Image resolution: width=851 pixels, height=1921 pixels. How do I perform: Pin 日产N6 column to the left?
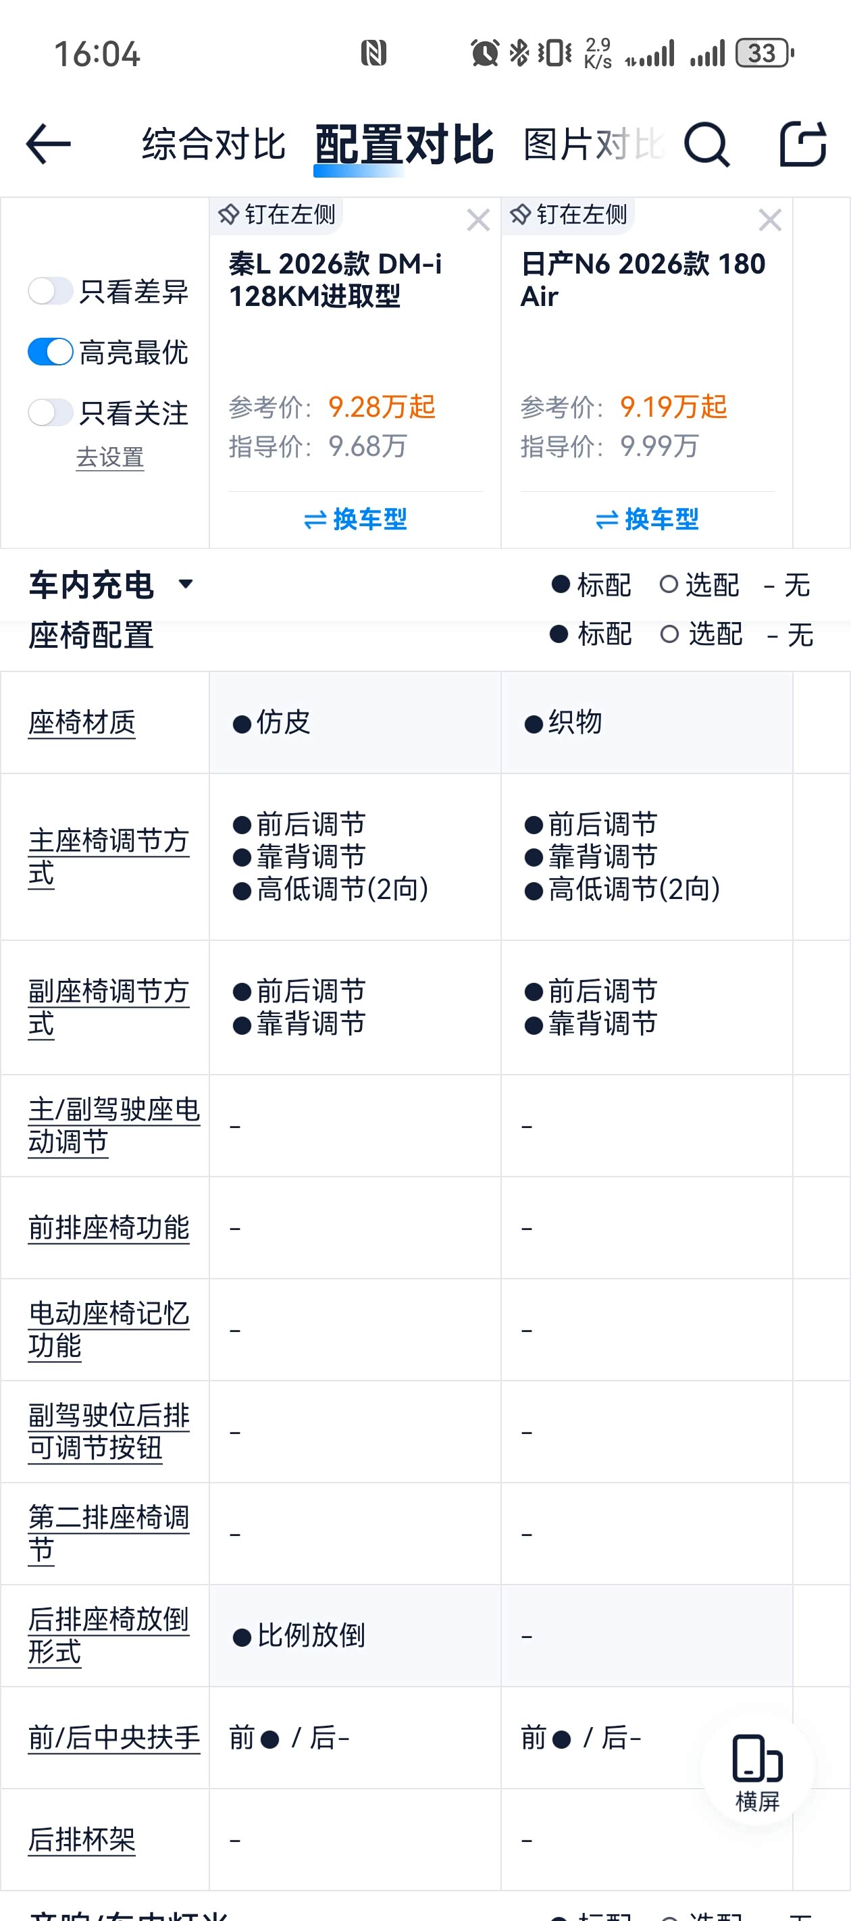pos(568,215)
